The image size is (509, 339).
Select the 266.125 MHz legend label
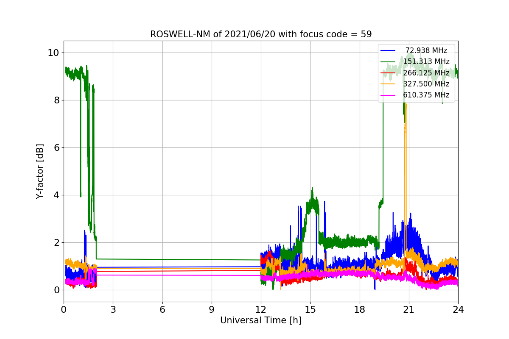pos(426,73)
